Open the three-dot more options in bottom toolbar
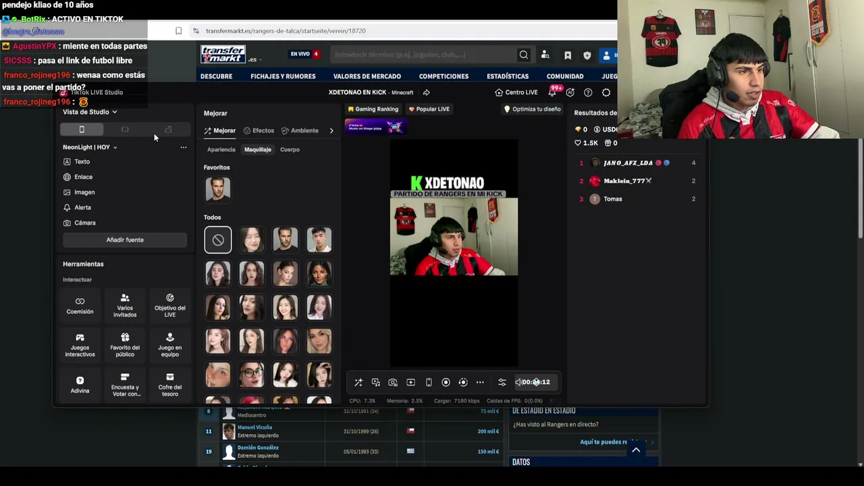The width and height of the screenshot is (864, 486). (480, 383)
